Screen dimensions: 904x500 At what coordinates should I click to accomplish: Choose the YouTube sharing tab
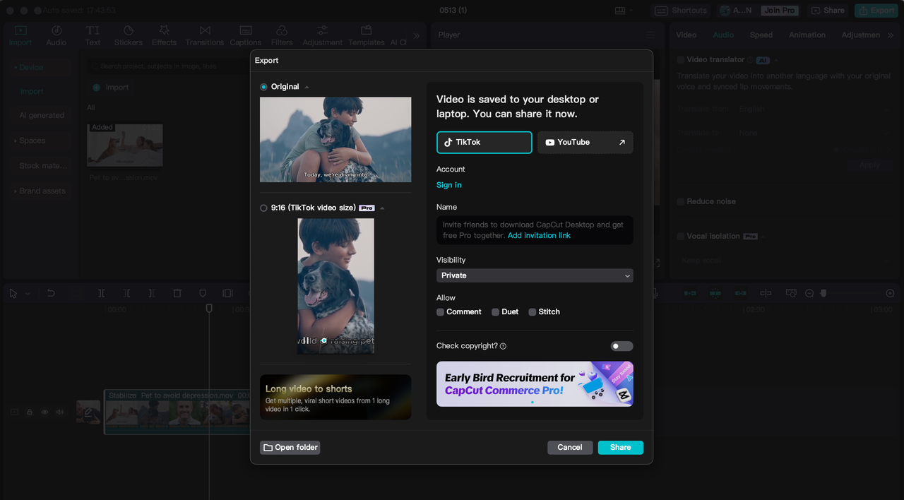[x=585, y=142]
